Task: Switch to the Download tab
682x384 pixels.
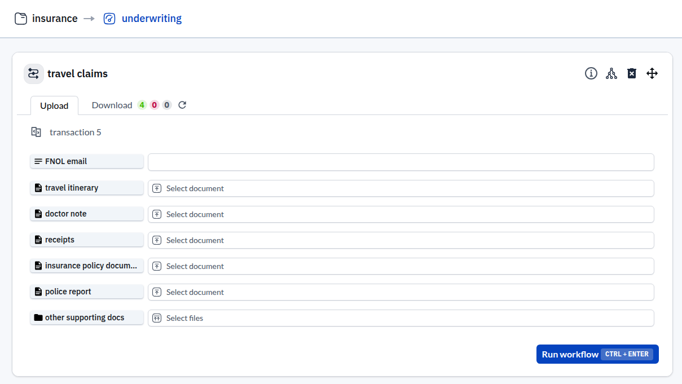Action: click(x=112, y=105)
